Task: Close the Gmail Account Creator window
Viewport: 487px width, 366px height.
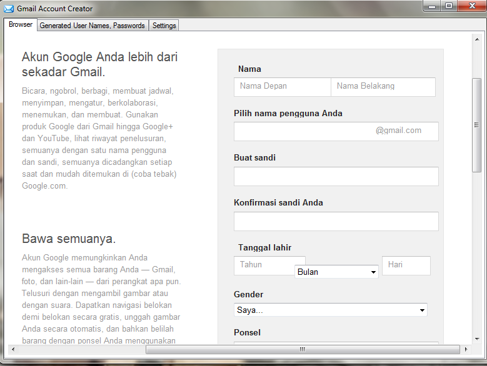Action: [472, 6]
